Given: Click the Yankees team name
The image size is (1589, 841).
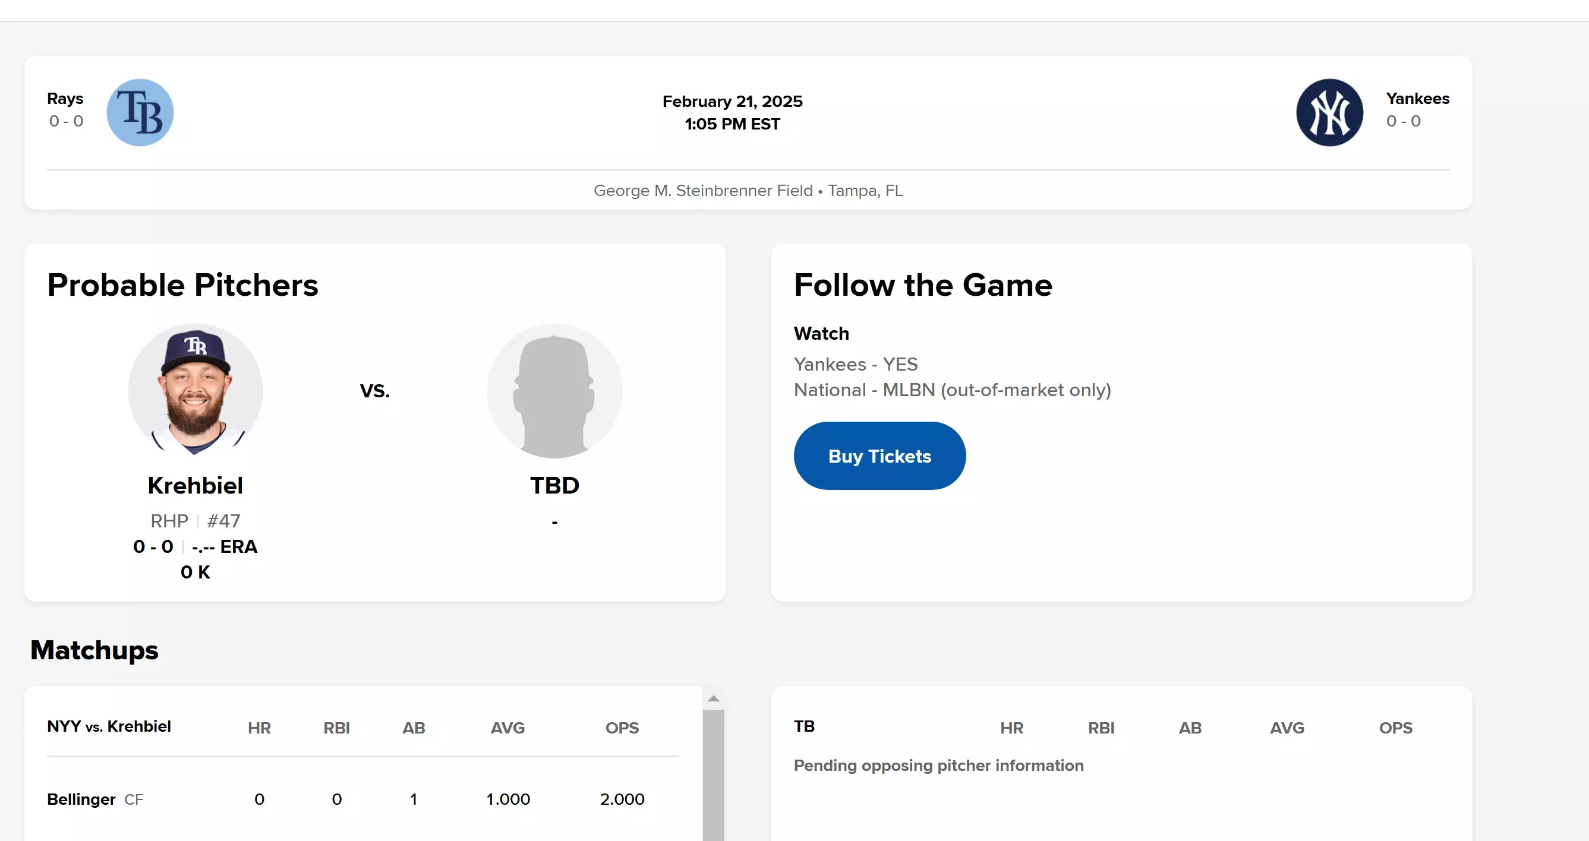Looking at the screenshot, I should [x=1417, y=99].
